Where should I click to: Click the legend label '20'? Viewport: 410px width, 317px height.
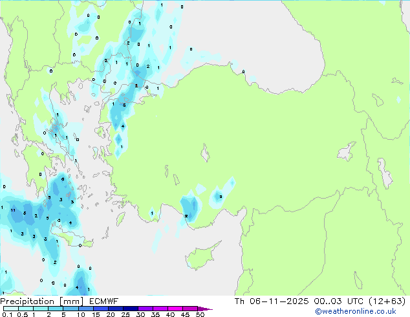tap(111, 314)
